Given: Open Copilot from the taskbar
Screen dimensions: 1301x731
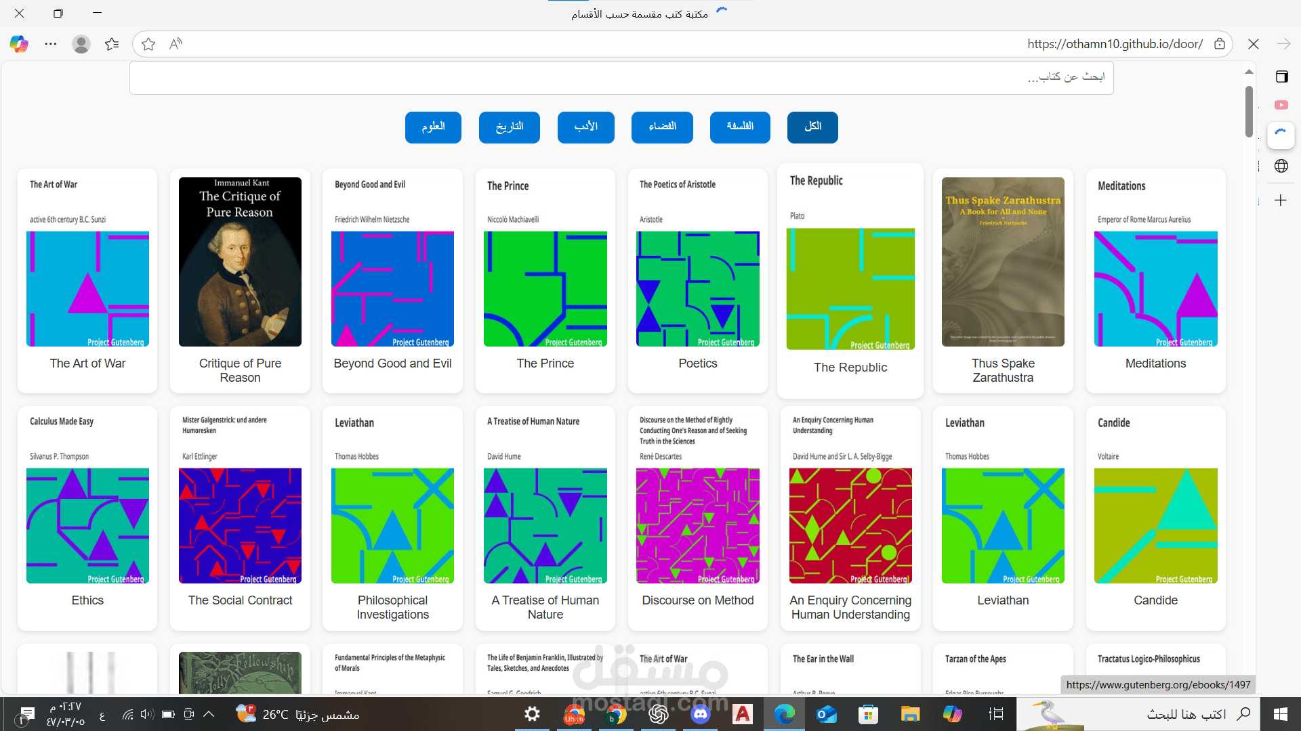Looking at the screenshot, I should (x=952, y=714).
